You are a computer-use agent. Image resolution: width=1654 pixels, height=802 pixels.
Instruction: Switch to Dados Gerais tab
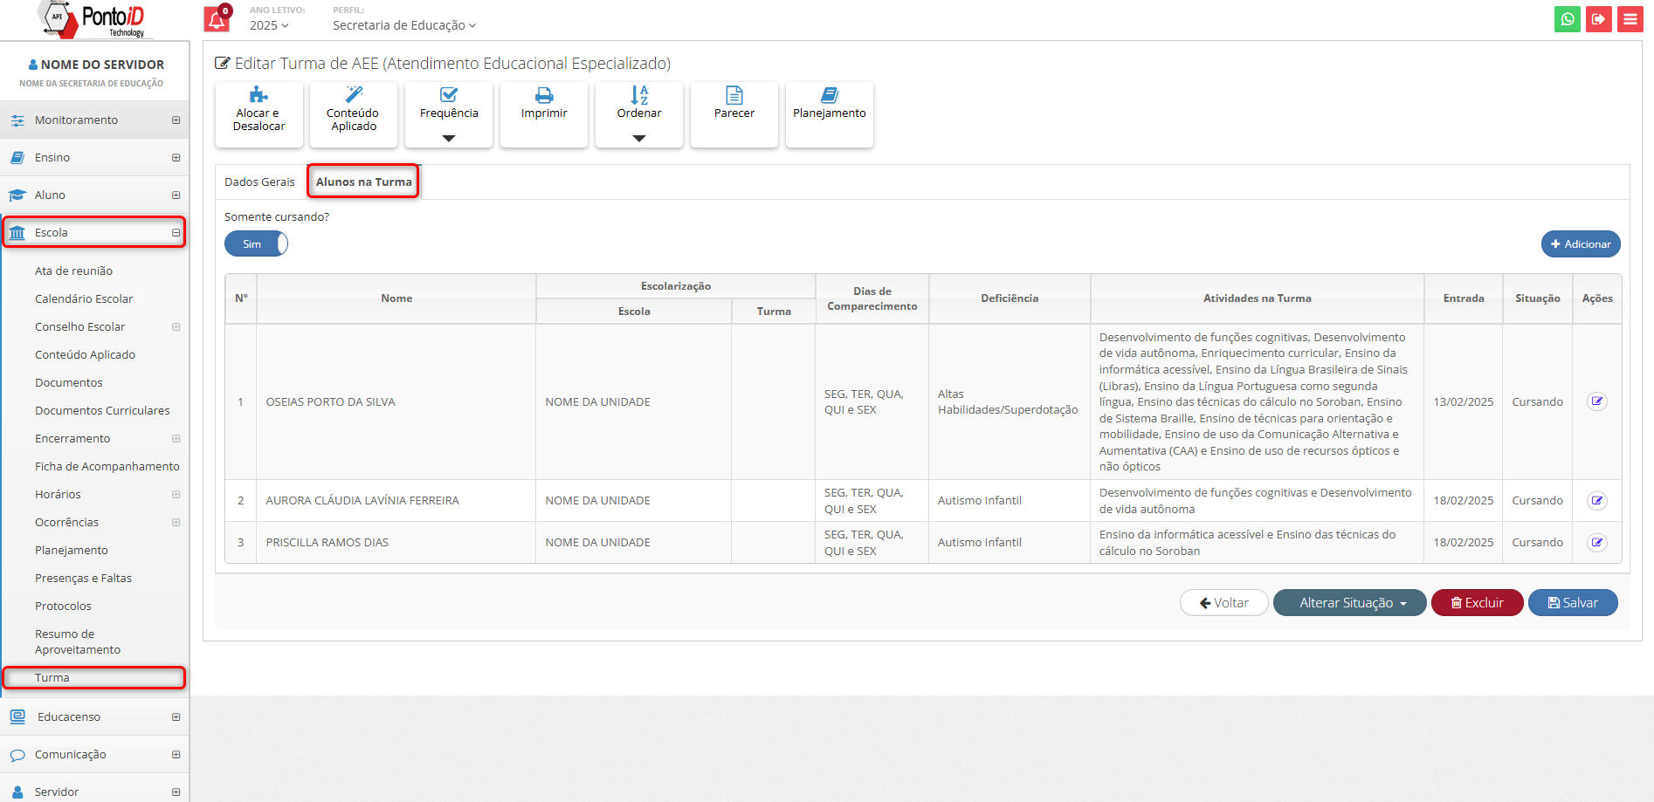tap(259, 182)
